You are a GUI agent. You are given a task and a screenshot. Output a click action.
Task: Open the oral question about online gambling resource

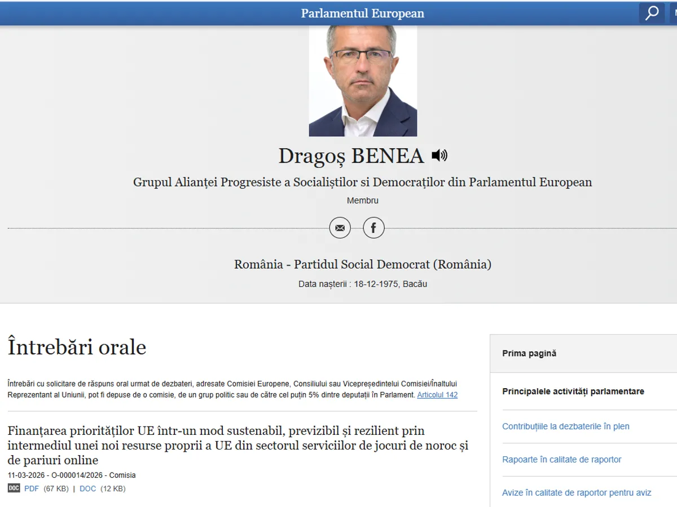pos(238,446)
